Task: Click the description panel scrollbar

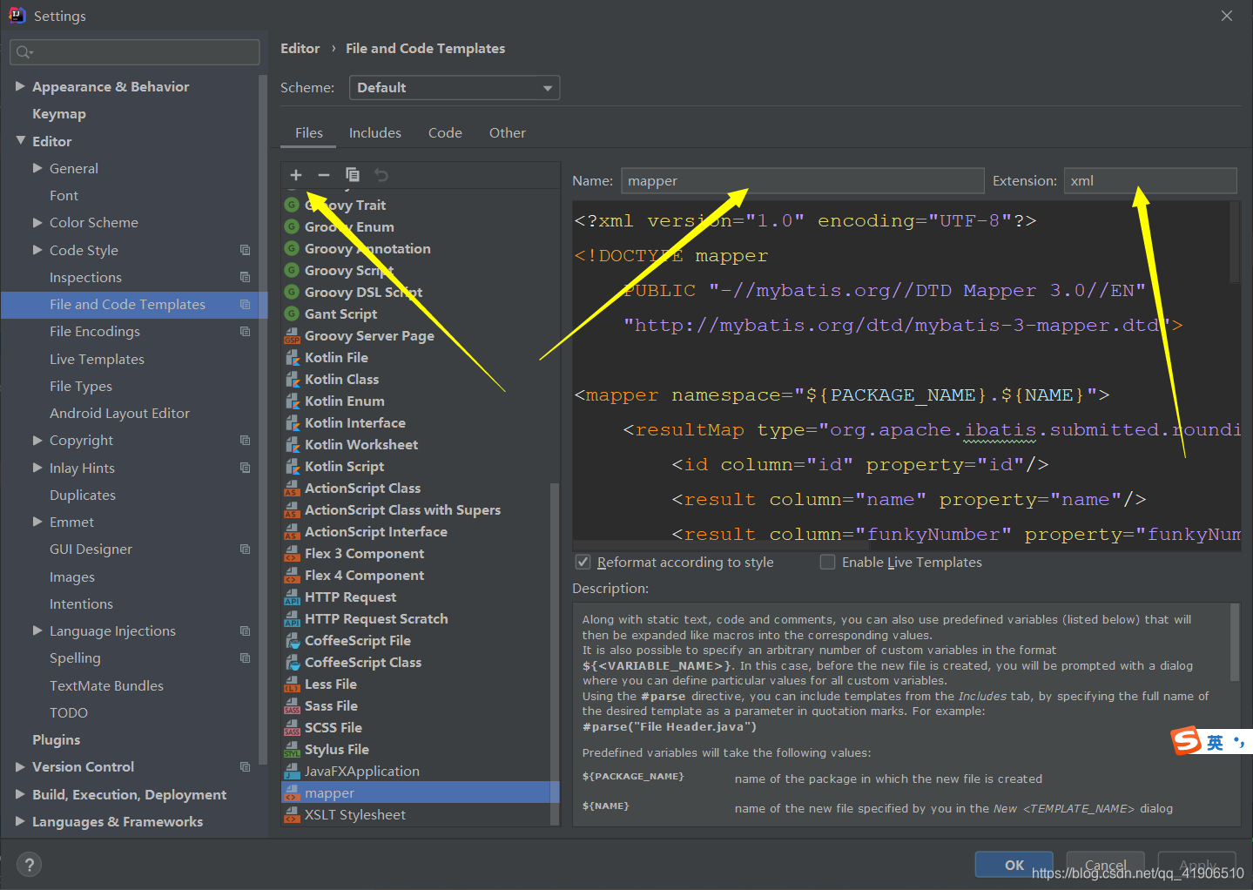Action: pos(1235,642)
